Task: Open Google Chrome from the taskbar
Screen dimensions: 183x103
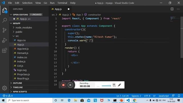Action: (x=135, y=100)
